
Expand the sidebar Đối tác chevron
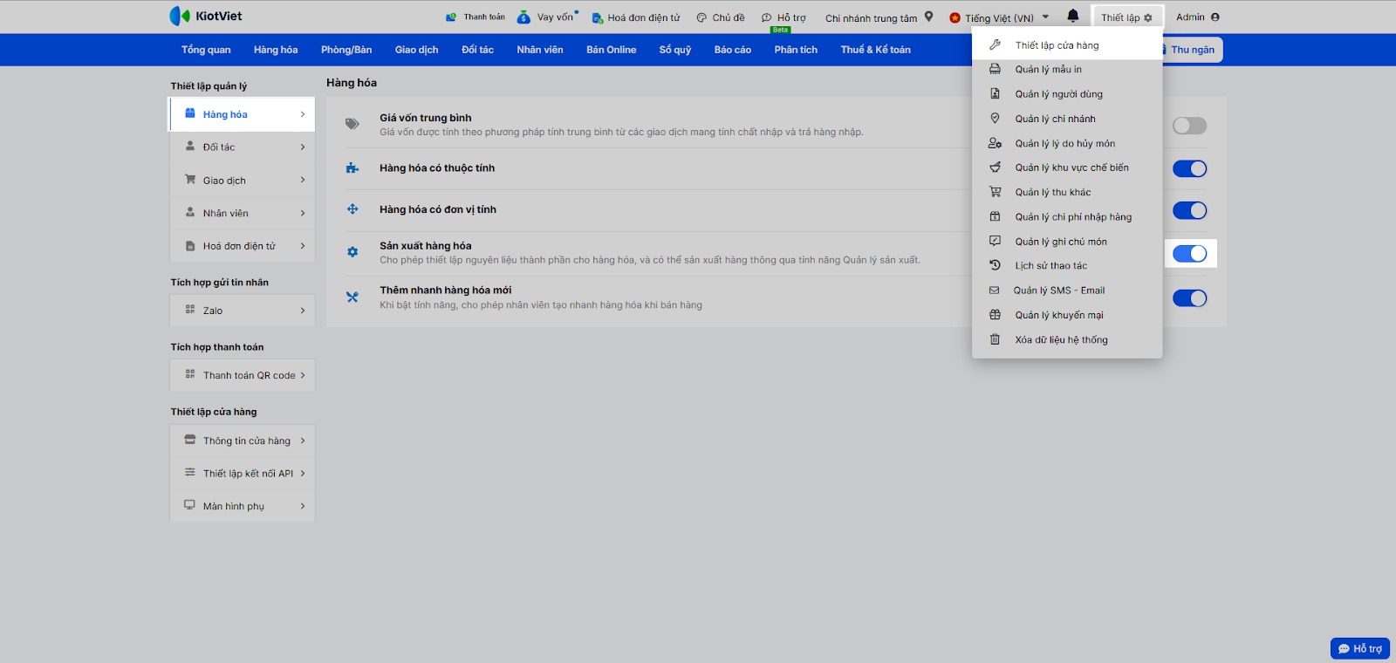click(x=303, y=147)
